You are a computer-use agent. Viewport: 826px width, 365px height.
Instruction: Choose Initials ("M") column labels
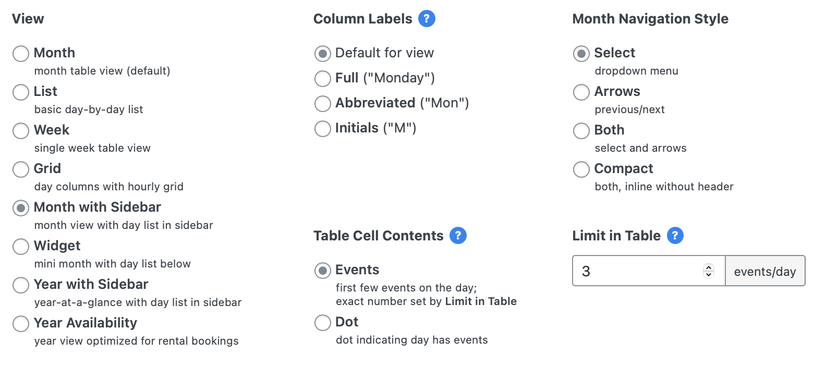tap(323, 129)
